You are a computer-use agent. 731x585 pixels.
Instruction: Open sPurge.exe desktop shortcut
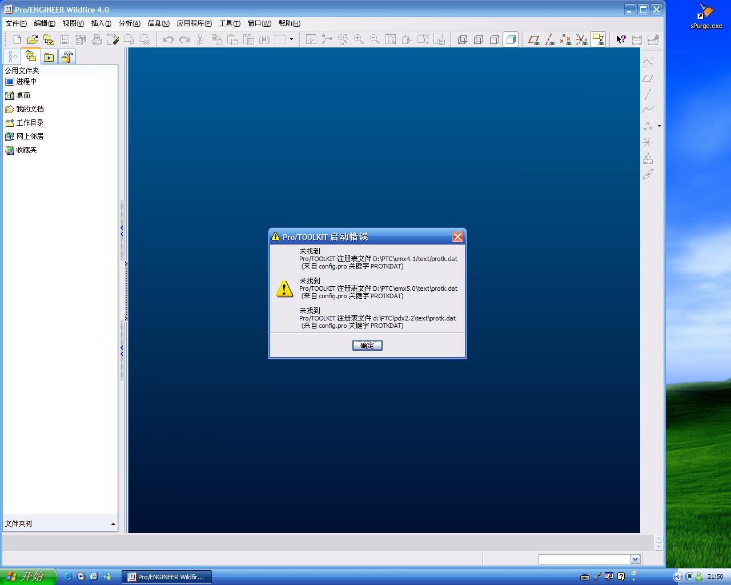click(x=706, y=17)
